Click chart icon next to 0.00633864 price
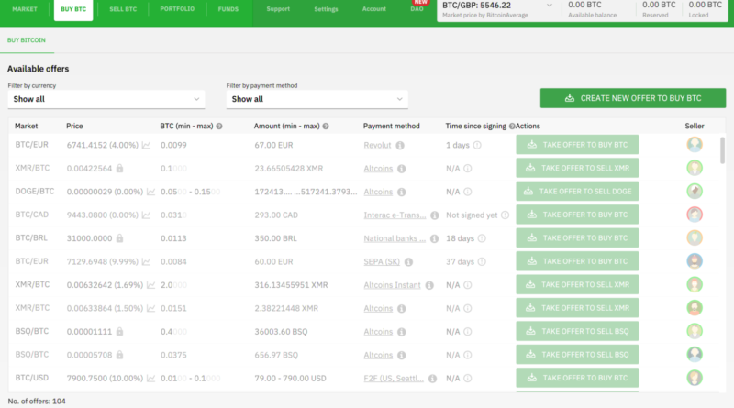The image size is (734, 408). pyautogui.click(x=150, y=308)
